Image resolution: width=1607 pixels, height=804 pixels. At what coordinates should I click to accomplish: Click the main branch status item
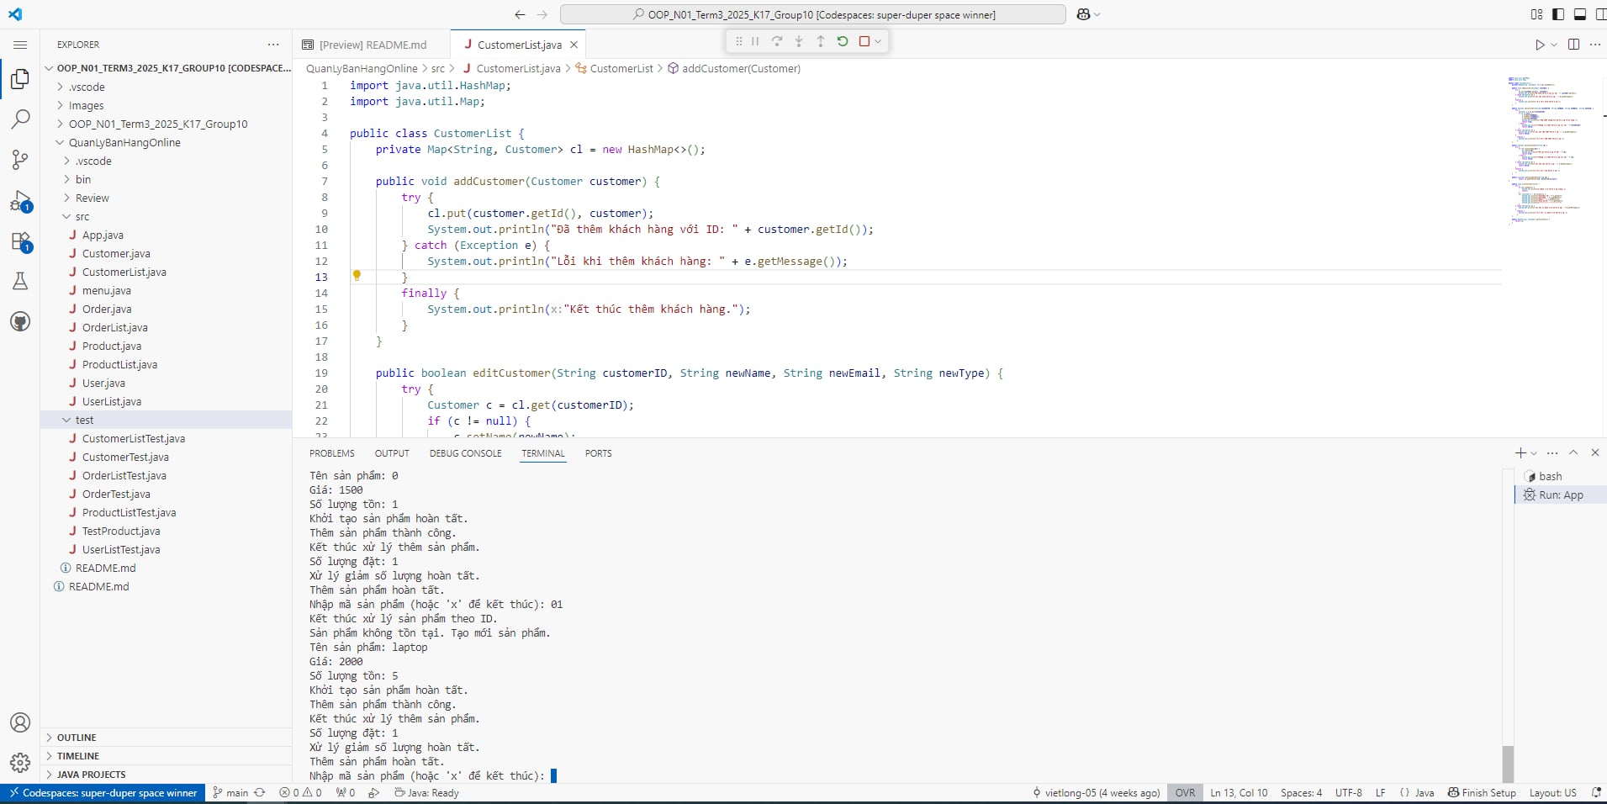click(230, 793)
